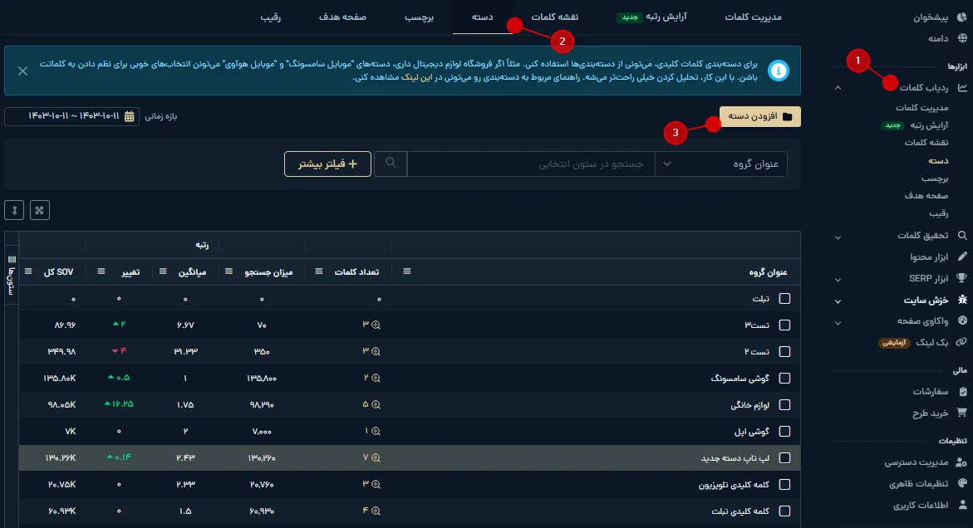This screenshot has width=973, height=528.
Task: Click the vertical arrows row-height icon
Action: point(14,210)
